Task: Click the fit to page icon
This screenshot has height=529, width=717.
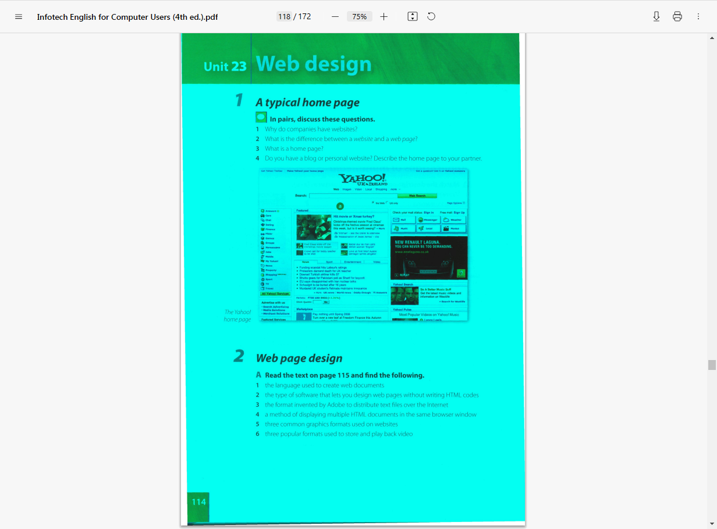Action: coord(413,17)
